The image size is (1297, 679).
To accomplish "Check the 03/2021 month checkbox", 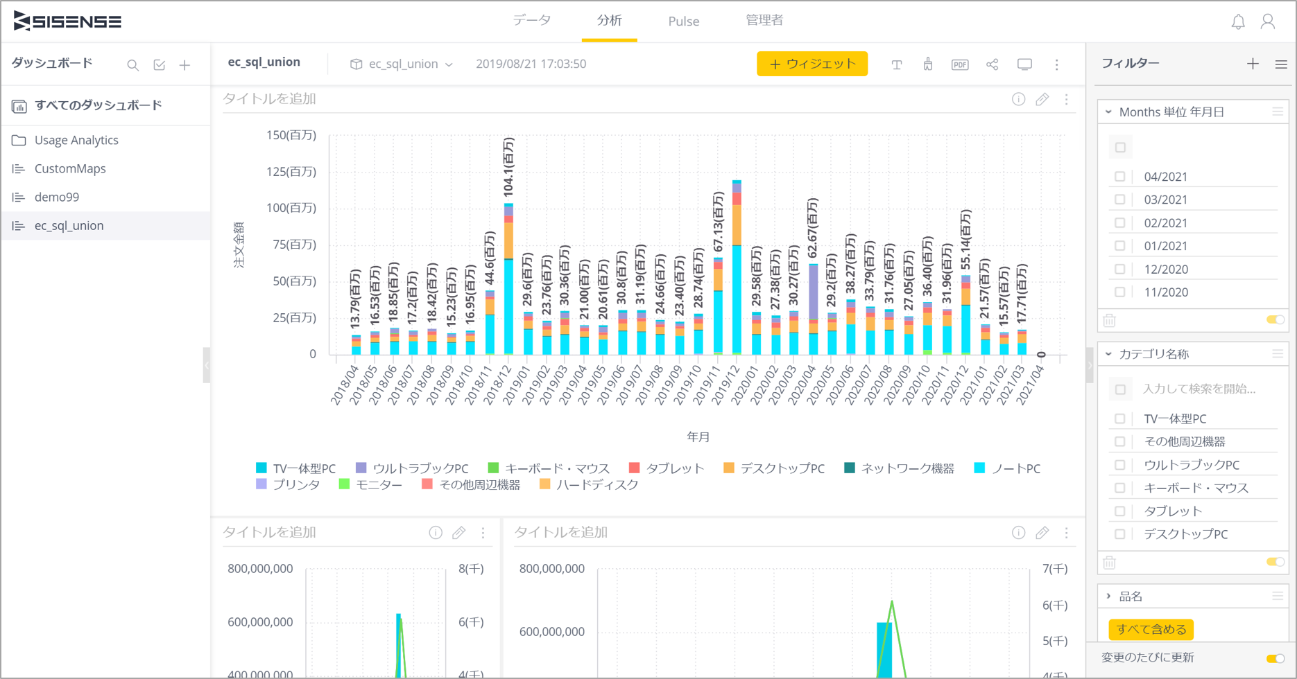I will tap(1119, 200).
